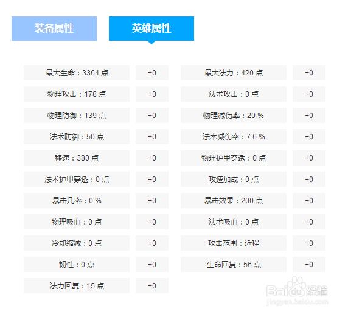
Task: Click the 暴击效果：200 点 entry
Action: pyautogui.click(x=234, y=201)
